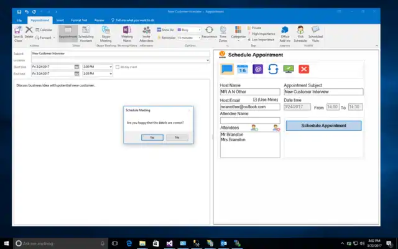Click the Forward button in Actions group
Screen dimensions: 398x249
point(44,38)
